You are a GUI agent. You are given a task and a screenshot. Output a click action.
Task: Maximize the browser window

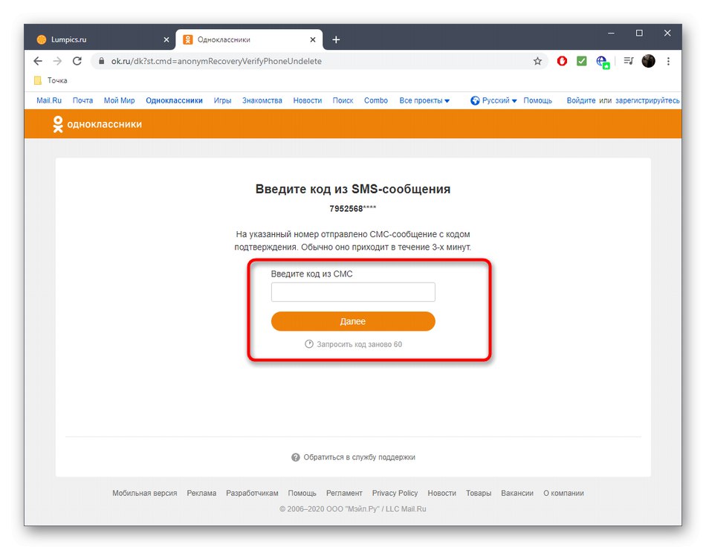coord(639,33)
